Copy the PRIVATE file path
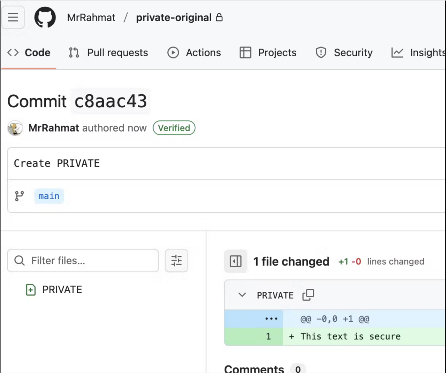 (x=308, y=295)
